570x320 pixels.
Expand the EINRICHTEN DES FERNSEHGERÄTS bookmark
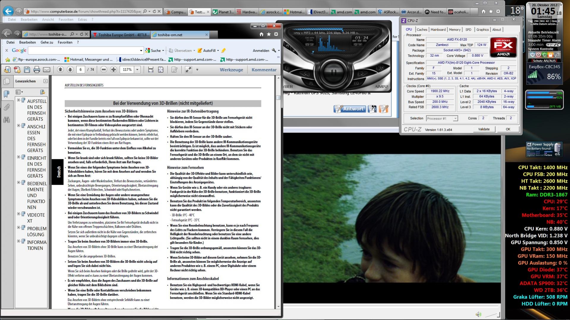[18, 157]
